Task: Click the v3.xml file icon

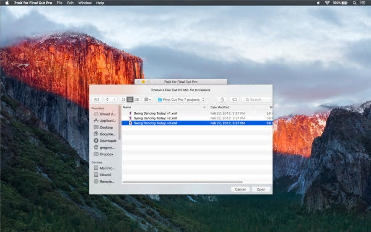Action: tap(130, 123)
